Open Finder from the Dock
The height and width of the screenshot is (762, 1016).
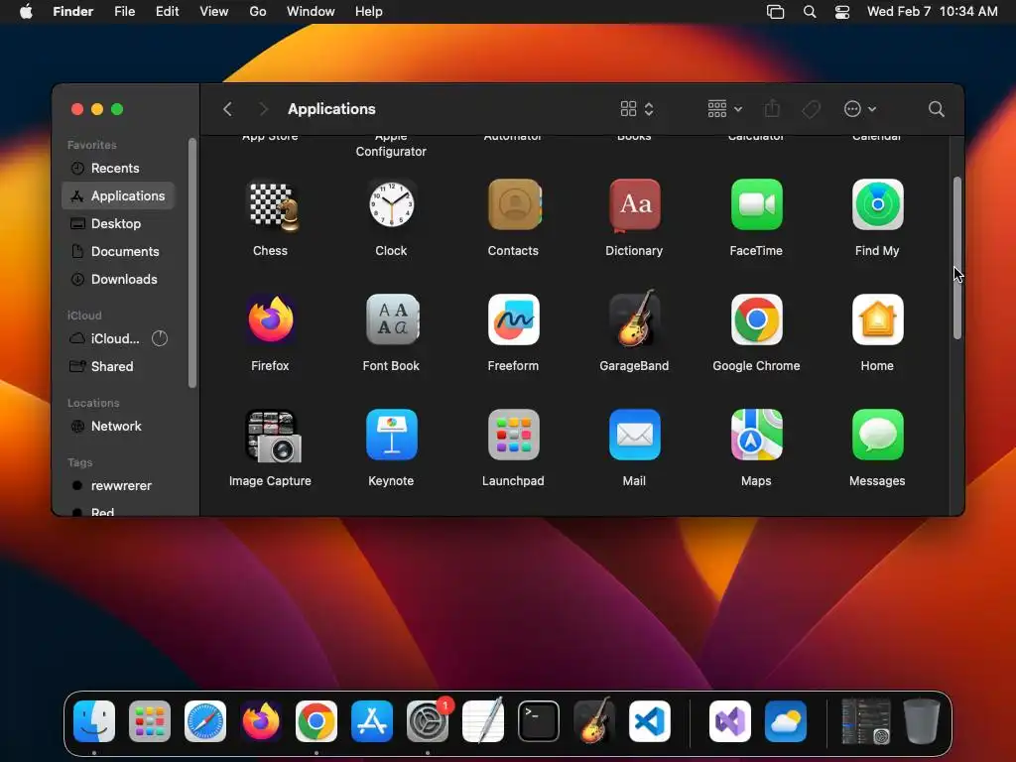(94, 721)
